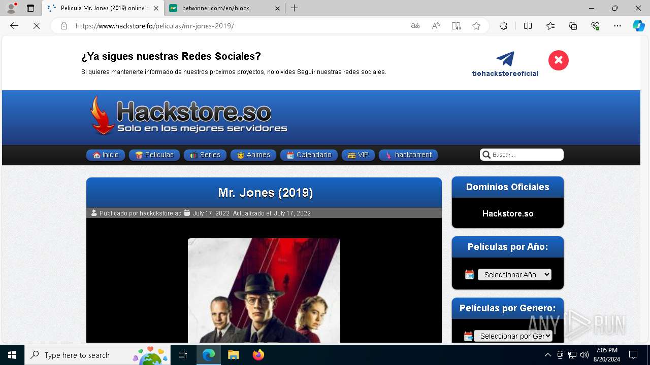Open the hacktorrent menu item
Image resolution: width=650 pixels, height=365 pixels.
tap(408, 155)
